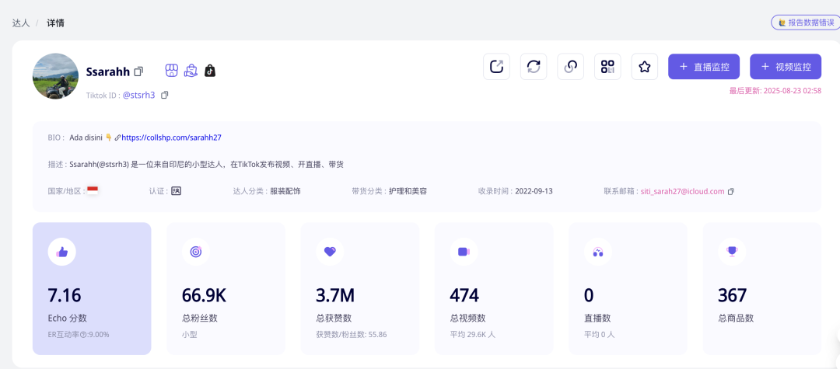
Task: Click the siti_sarah27@icloud.com email link
Action: (682, 191)
